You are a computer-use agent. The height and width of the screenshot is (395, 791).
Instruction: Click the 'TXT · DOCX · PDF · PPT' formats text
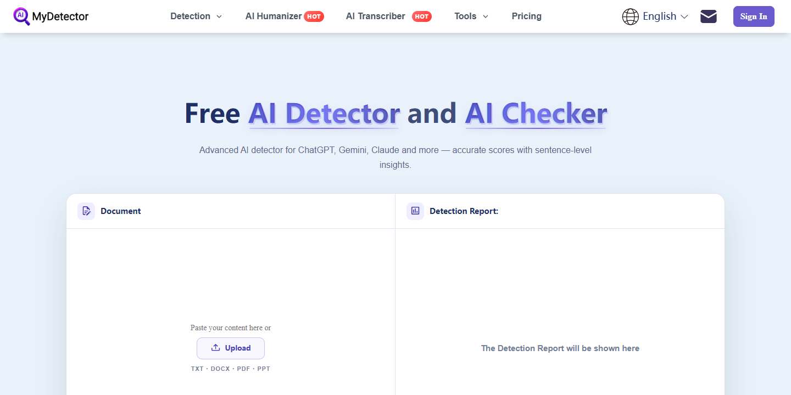coord(231,369)
